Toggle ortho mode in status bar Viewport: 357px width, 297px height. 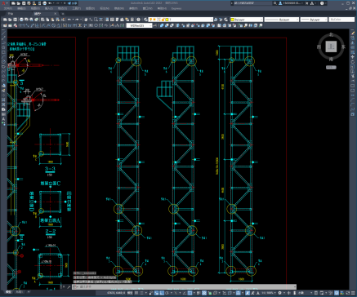click(162, 293)
